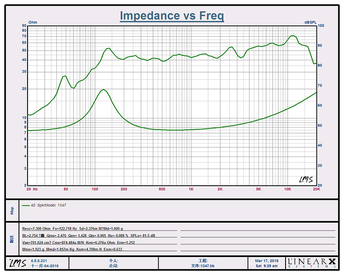This screenshot has width=344, height=275.
Task: Select the 'Impedance vs Freq' title
Action: click(172, 16)
